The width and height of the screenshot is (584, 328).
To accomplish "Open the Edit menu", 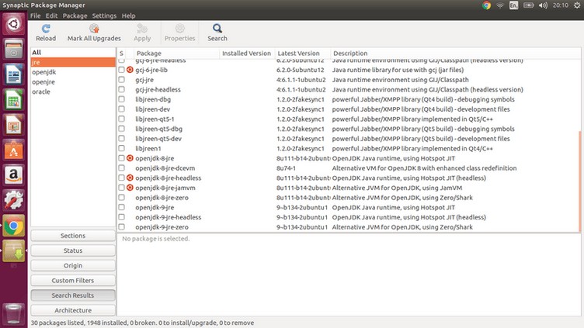I will click(x=51, y=16).
